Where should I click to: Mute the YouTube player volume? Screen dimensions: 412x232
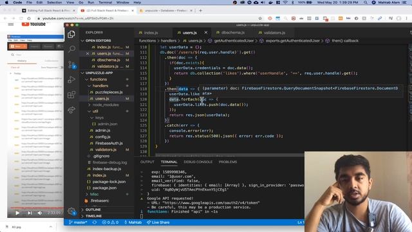tap(40, 213)
